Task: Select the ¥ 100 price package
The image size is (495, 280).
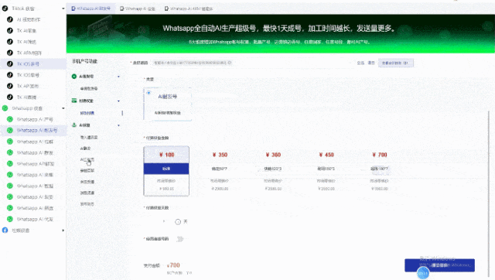Action: [166, 171]
